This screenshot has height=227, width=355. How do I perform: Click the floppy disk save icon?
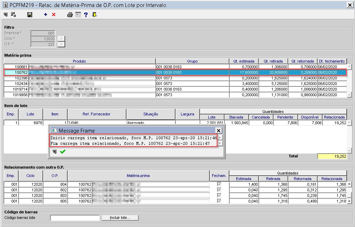pos(30,15)
